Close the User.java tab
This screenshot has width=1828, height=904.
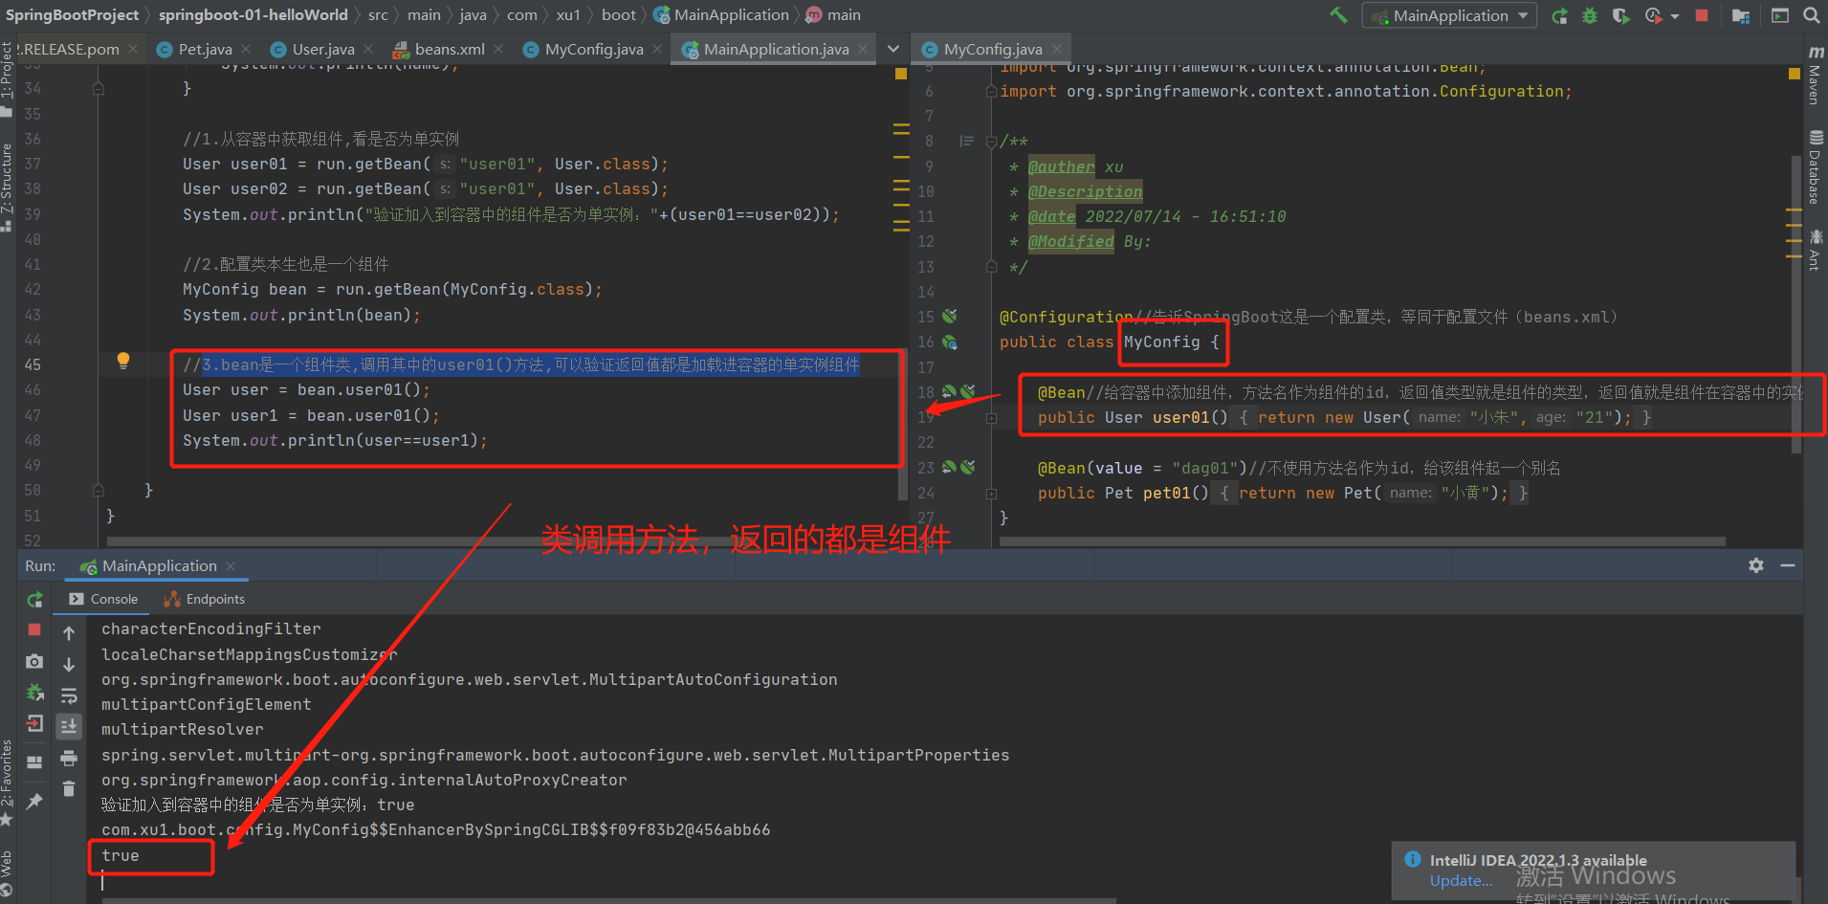coord(369,49)
